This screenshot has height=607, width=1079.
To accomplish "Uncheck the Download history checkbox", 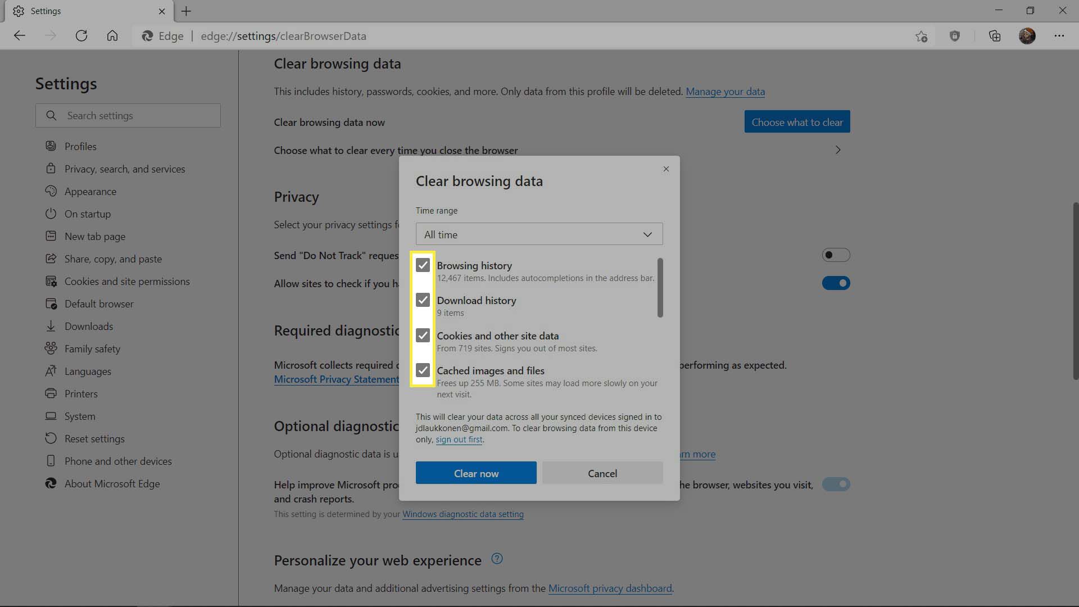I will point(423,300).
